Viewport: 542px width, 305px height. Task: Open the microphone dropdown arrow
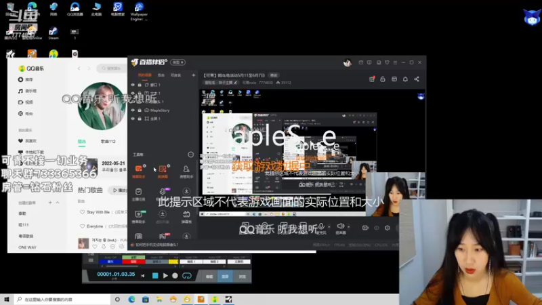click(x=329, y=227)
